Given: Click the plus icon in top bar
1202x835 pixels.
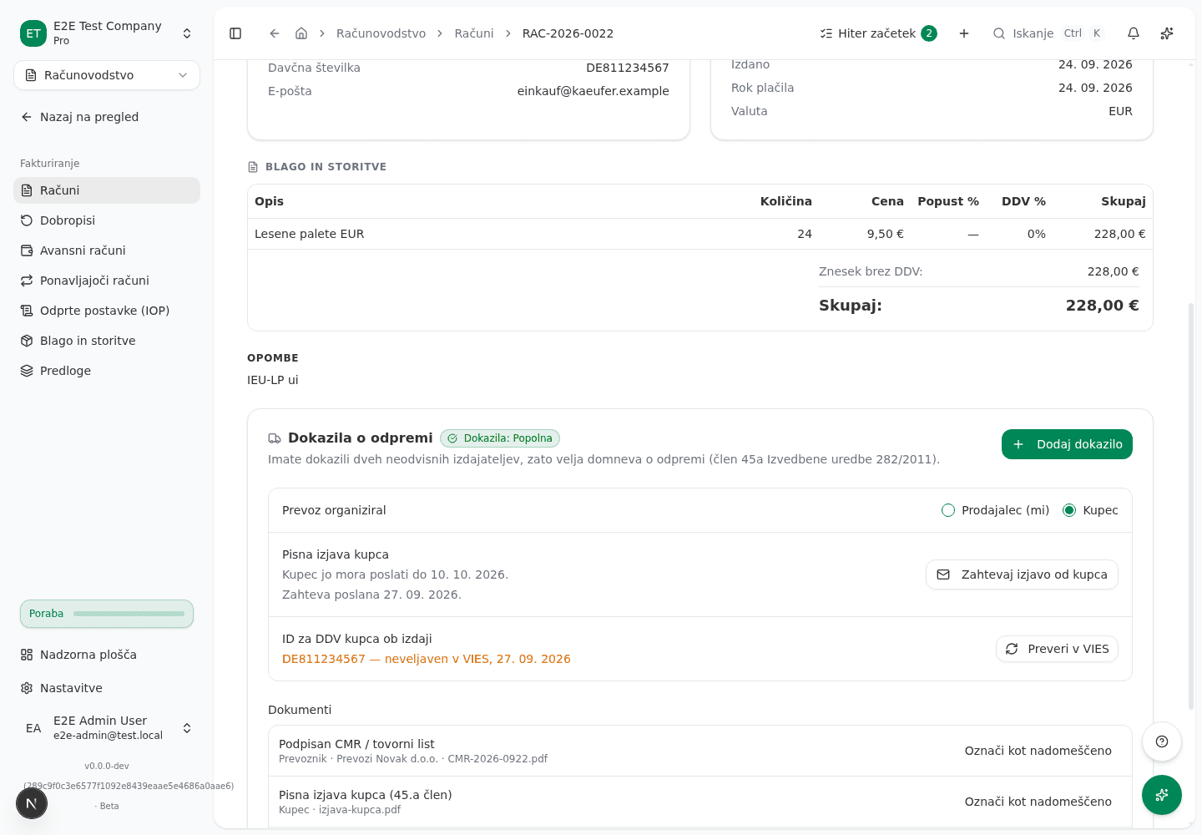Looking at the screenshot, I should click(964, 33).
